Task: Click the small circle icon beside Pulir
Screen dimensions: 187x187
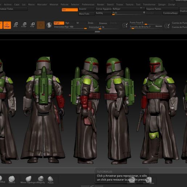Action: coord(144,12)
